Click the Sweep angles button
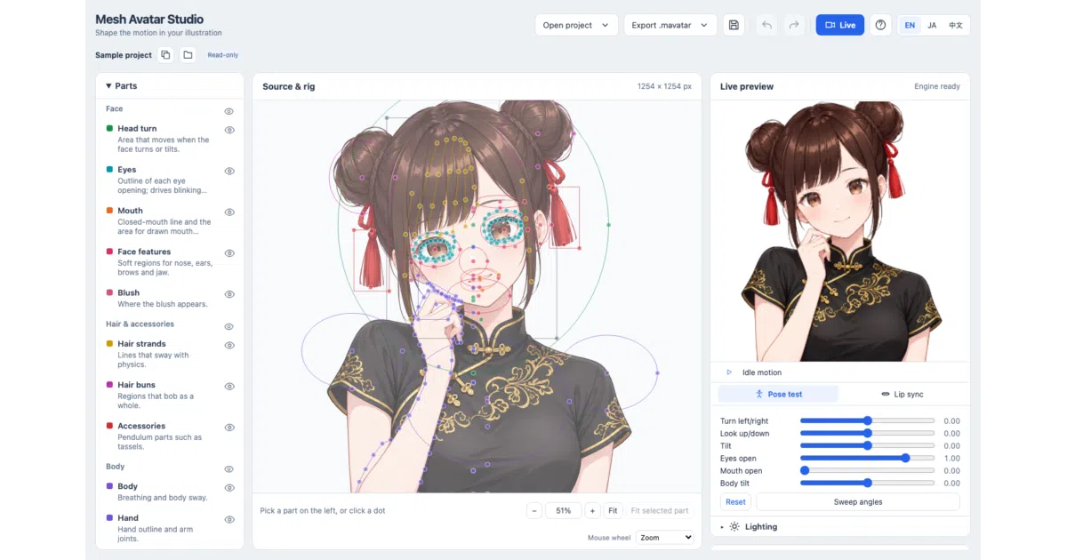The image size is (1067, 560). 858,502
